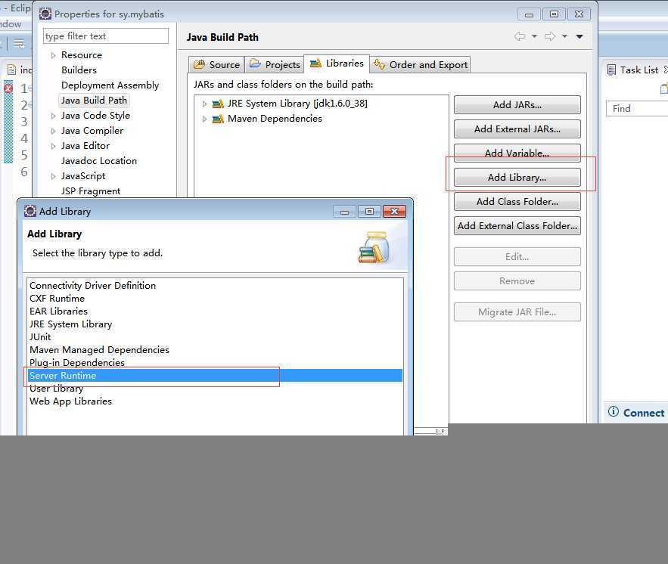Click the Connect info icon
Screen dimensions: 668x564
point(613,411)
